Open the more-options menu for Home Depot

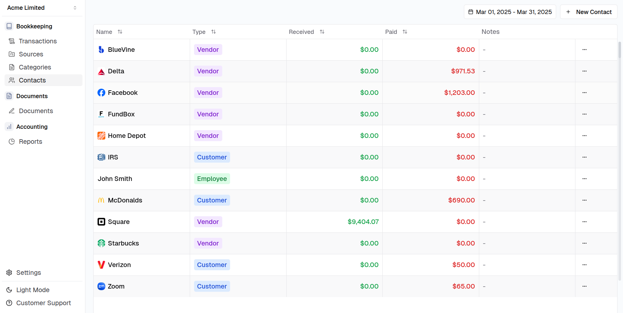point(585,136)
